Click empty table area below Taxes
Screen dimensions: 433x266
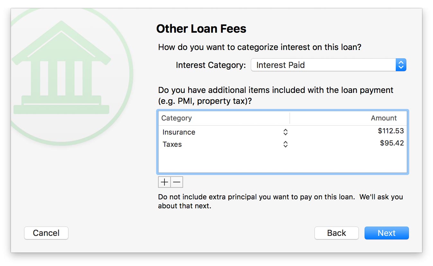pyautogui.click(x=283, y=162)
